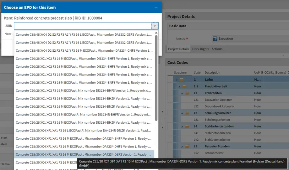289x170 pixels.
Task: Click the Execution status icon
Action: pyautogui.click(x=215, y=39)
